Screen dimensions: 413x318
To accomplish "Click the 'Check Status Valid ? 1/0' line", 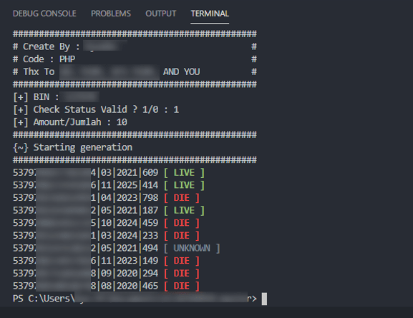I will pos(96,109).
